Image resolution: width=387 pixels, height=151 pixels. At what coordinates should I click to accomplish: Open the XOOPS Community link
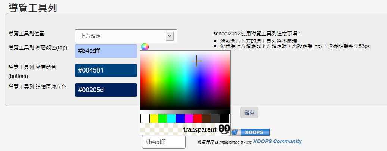(x=277, y=142)
